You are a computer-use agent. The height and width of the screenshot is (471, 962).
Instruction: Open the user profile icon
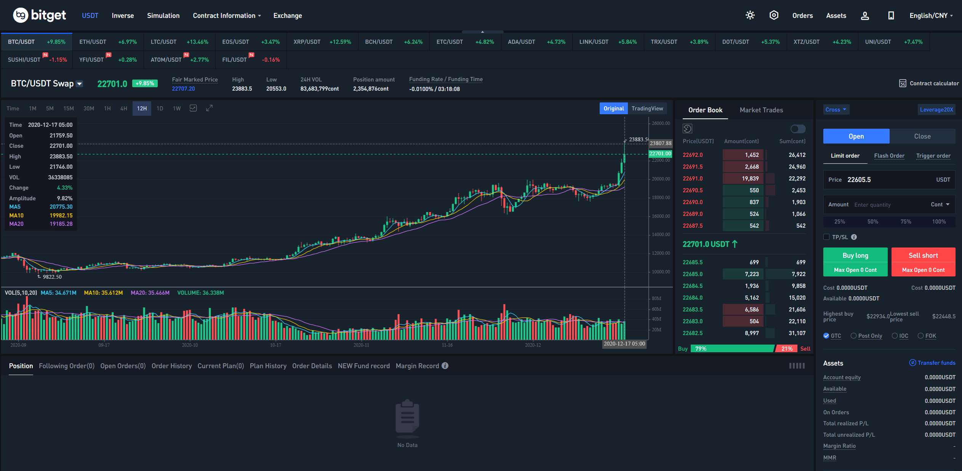pos(865,16)
